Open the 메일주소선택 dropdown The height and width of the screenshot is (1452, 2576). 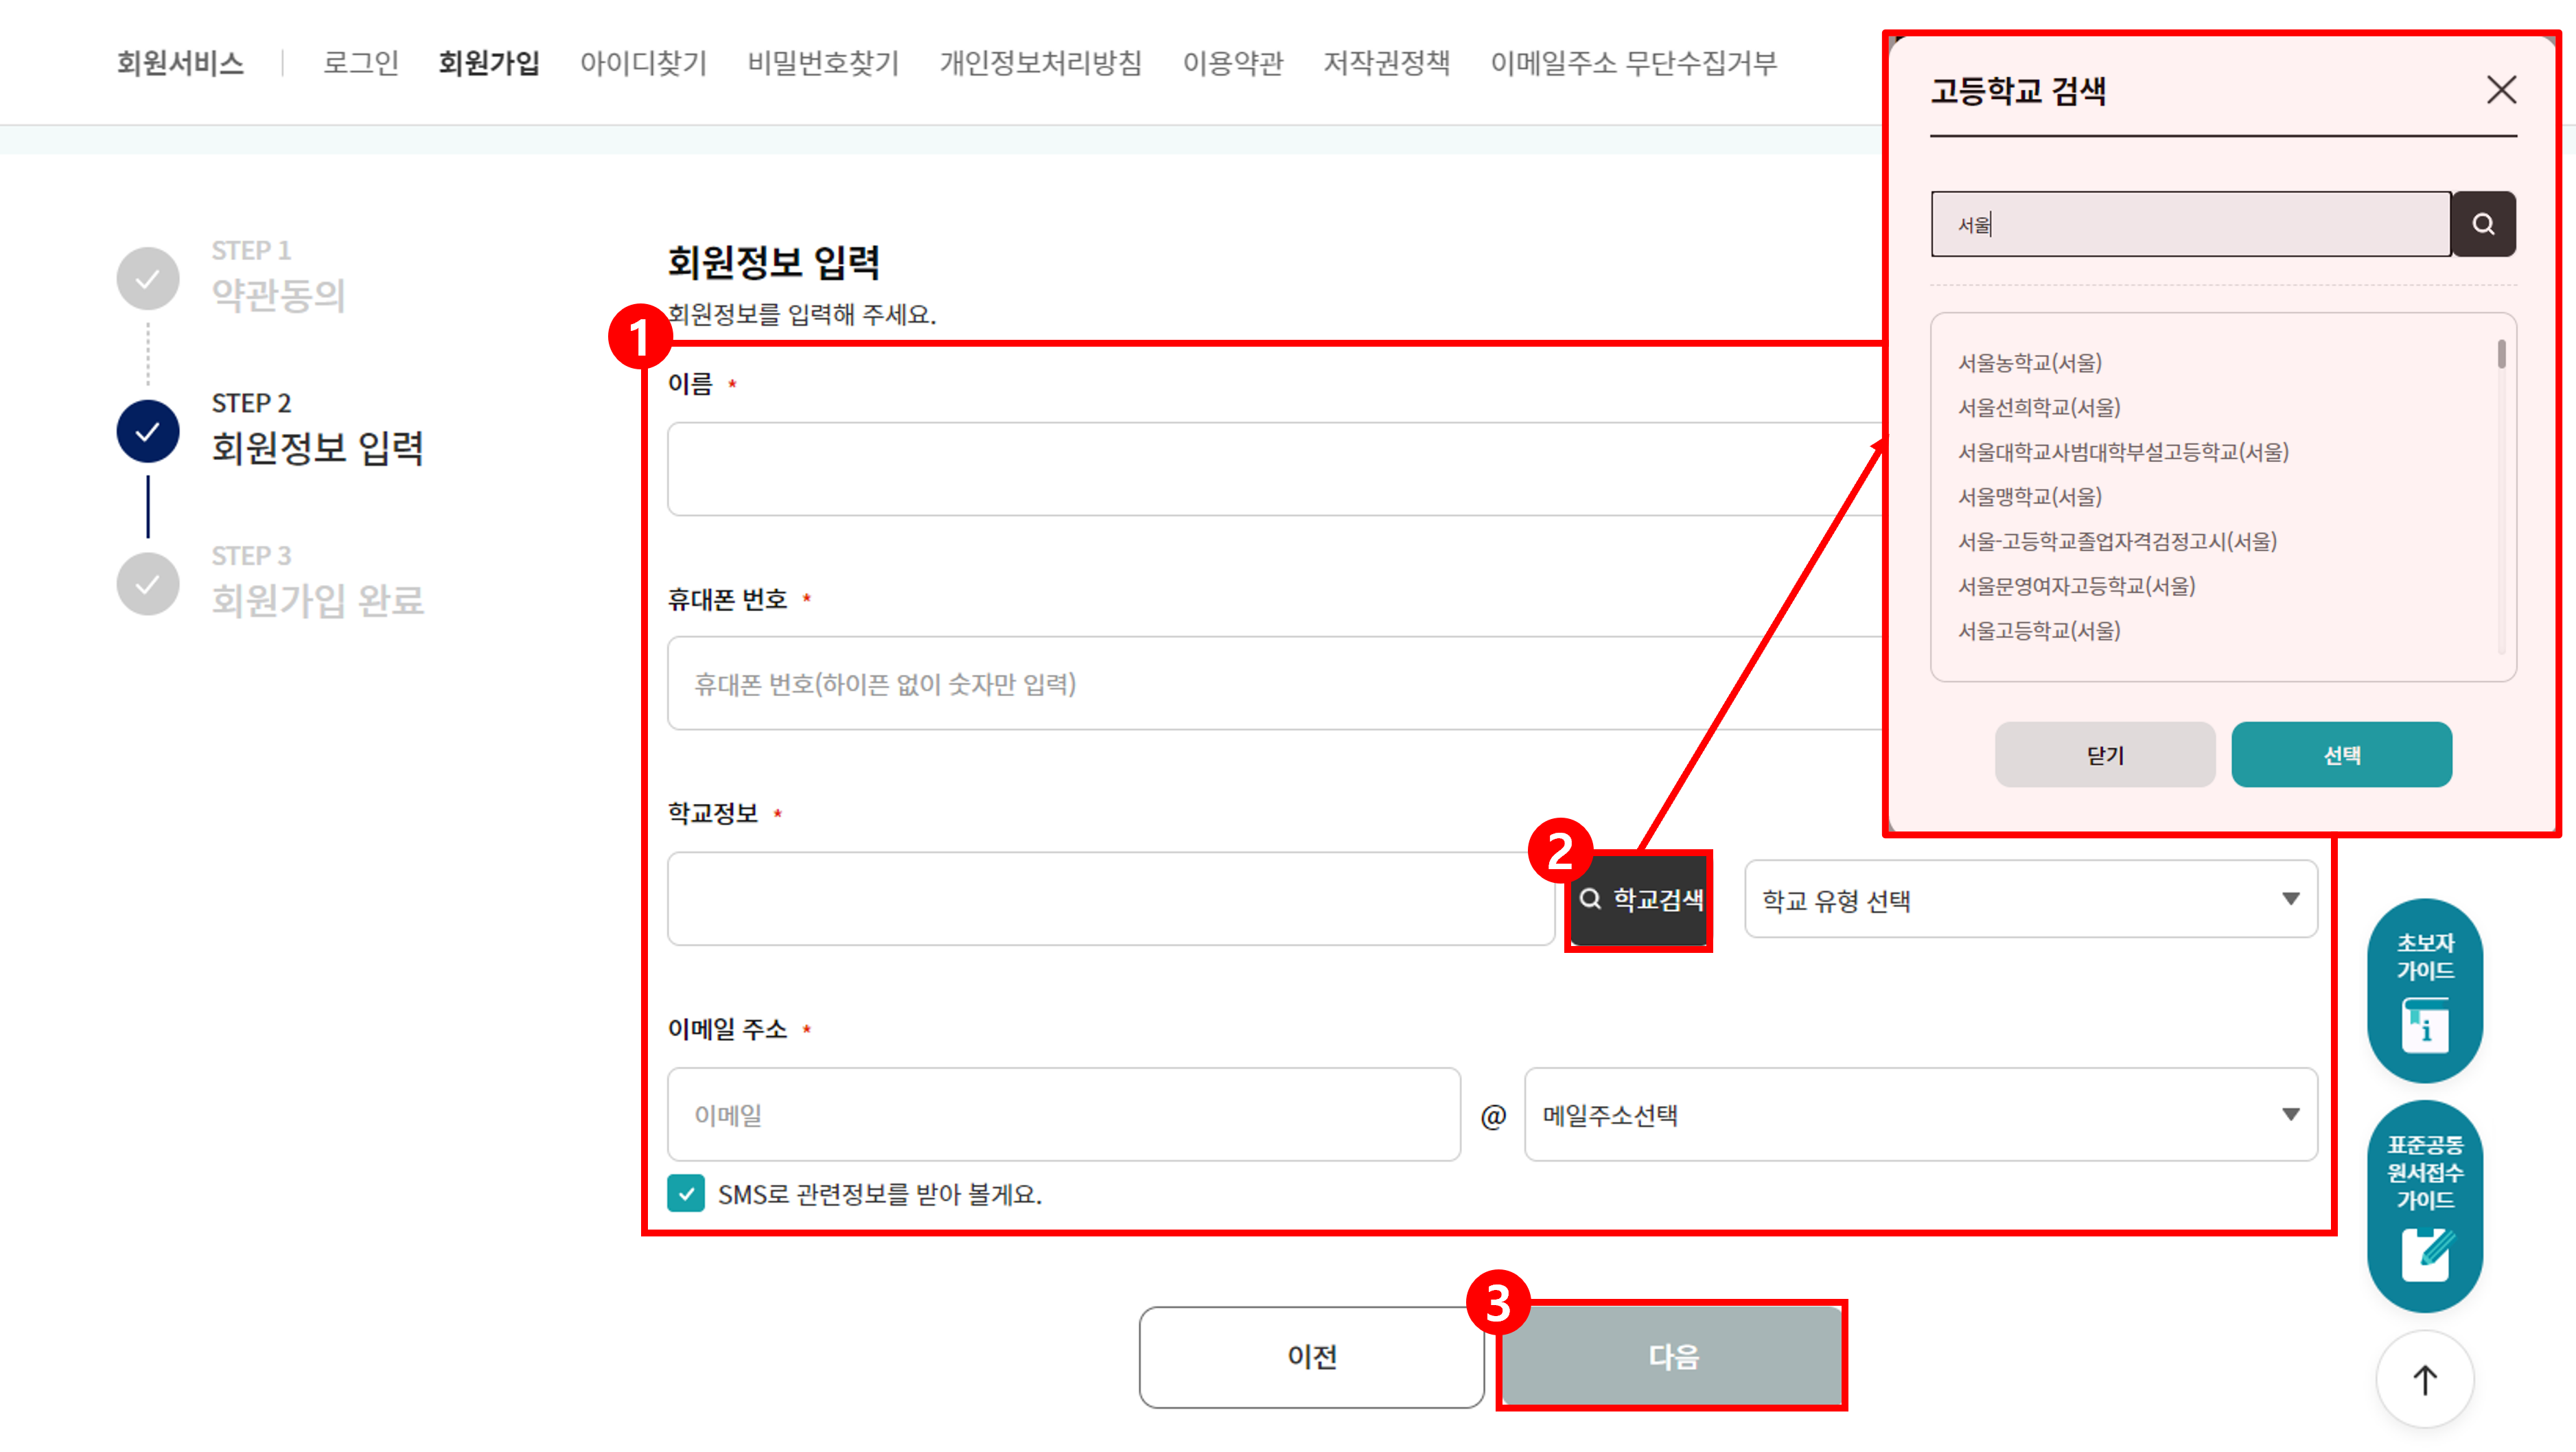click(x=1921, y=1114)
